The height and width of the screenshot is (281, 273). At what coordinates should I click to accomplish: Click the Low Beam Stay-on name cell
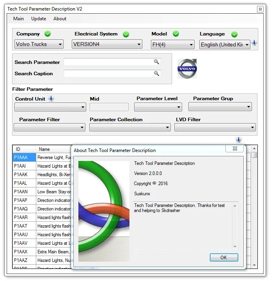[x=54, y=192]
